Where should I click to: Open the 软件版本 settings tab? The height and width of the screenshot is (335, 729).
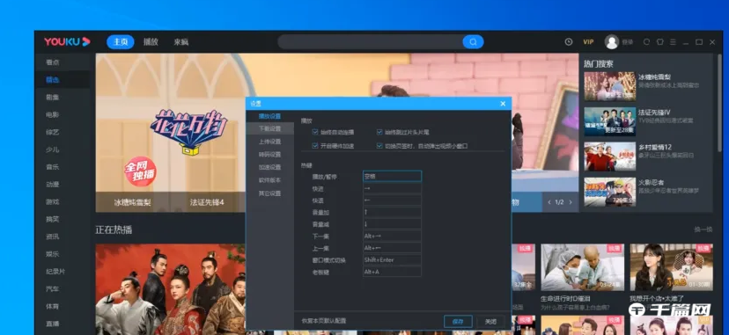tap(269, 180)
